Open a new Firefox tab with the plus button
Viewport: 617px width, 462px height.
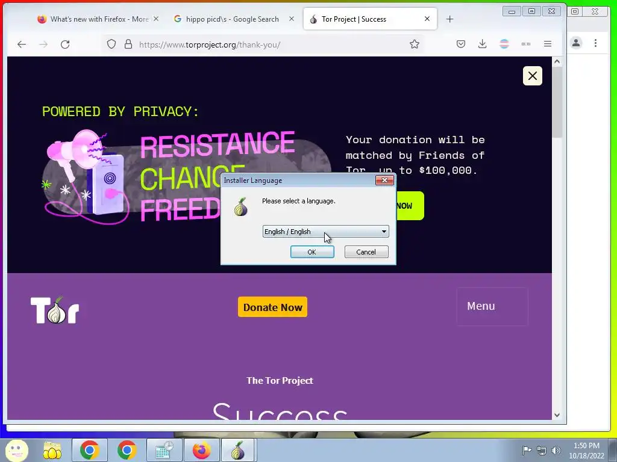pyautogui.click(x=449, y=19)
